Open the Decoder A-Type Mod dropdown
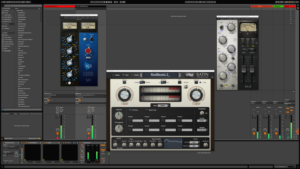Screen dimensions: 300x169 (x=202, y=130)
